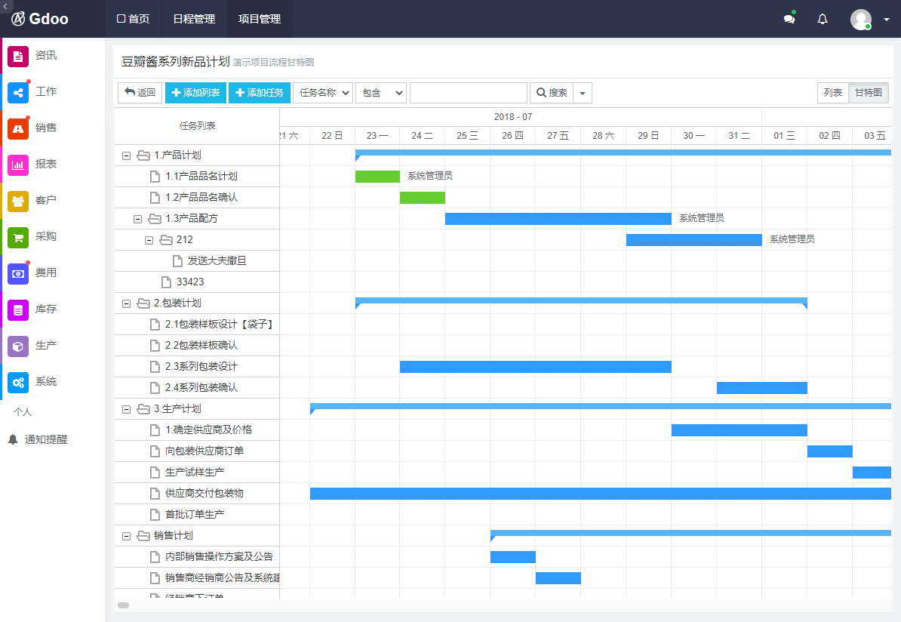
Task: Open the 项目管理 top menu
Action: (x=260, y=20)
